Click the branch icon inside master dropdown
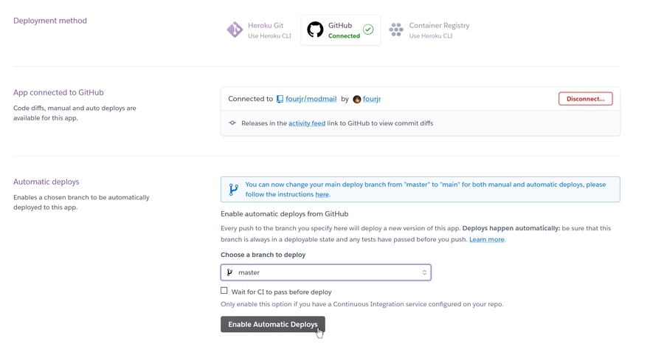The height and width of the screenshot is (344, 664). point(229,272)
